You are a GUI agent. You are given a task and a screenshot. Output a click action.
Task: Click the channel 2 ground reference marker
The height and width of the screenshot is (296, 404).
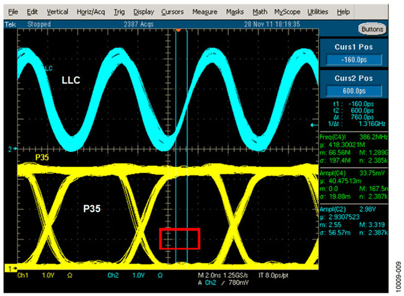[12, 149]
